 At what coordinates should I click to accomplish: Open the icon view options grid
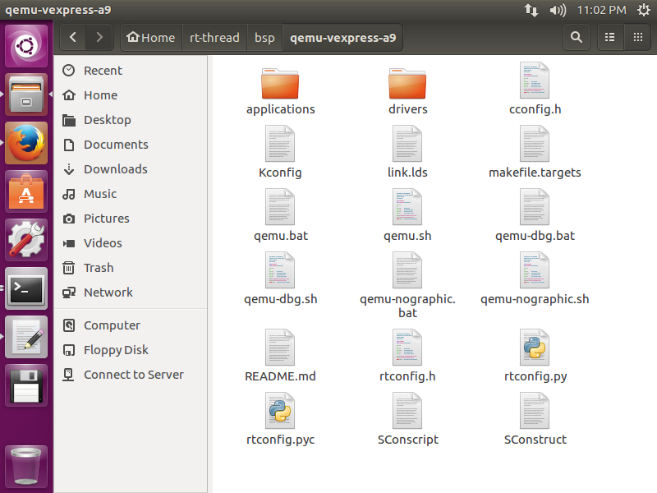pos(638,37)
